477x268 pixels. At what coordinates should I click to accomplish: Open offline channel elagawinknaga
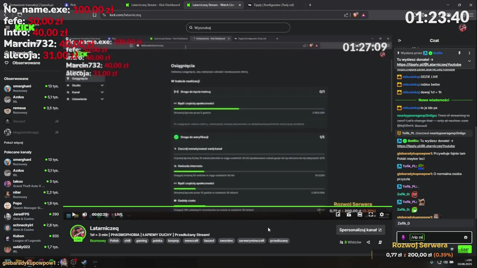[31, 132]
